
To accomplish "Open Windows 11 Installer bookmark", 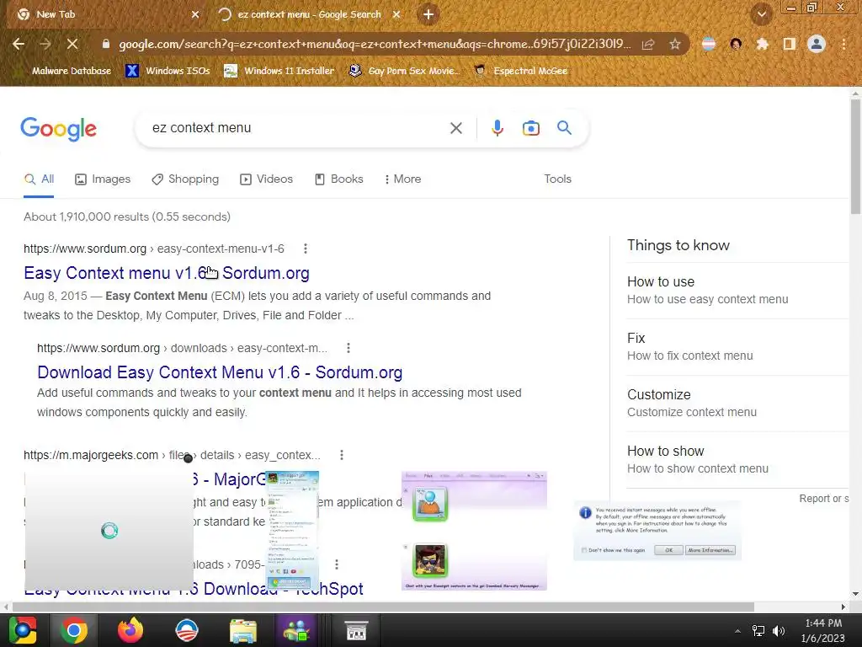I will [x=279, y=71].
